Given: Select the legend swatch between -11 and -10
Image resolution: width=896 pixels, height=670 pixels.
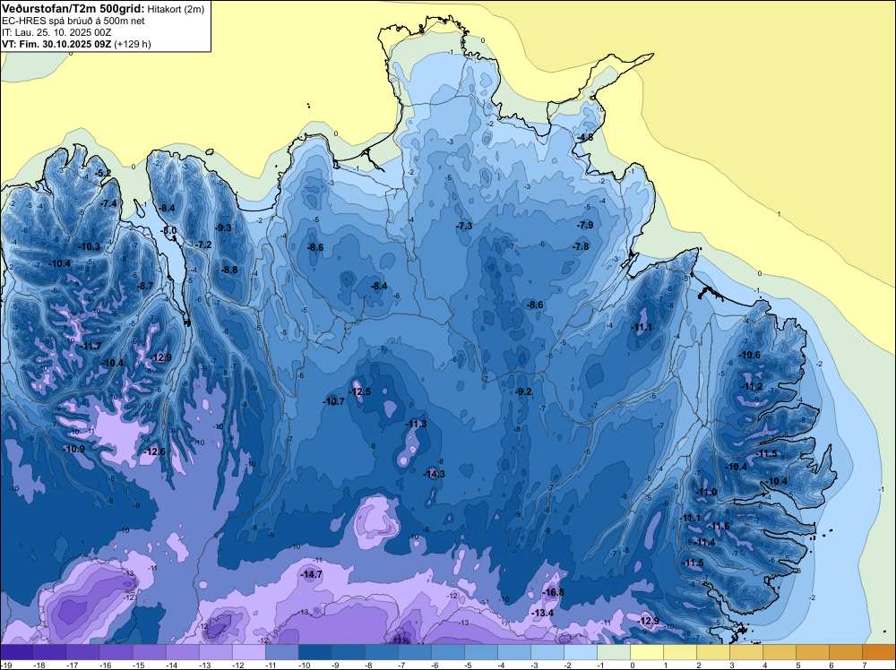Looking at the screenshot, I should [282, 652].
